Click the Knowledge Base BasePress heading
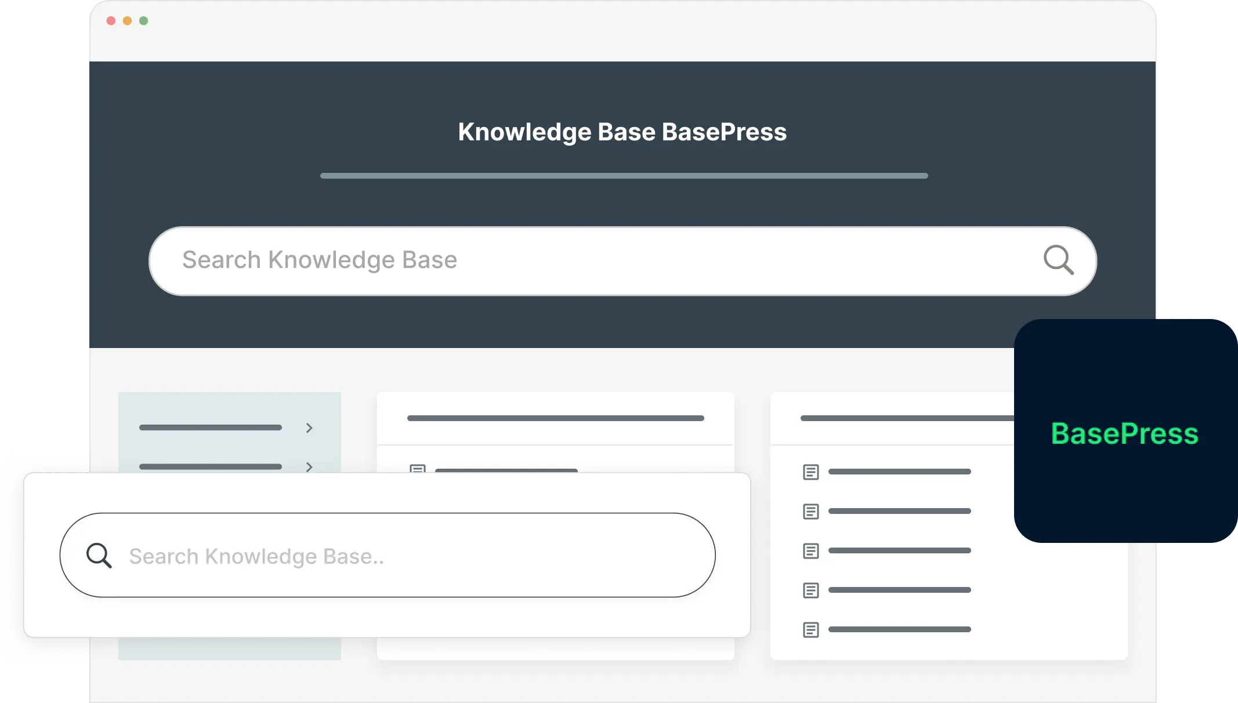 622,132
